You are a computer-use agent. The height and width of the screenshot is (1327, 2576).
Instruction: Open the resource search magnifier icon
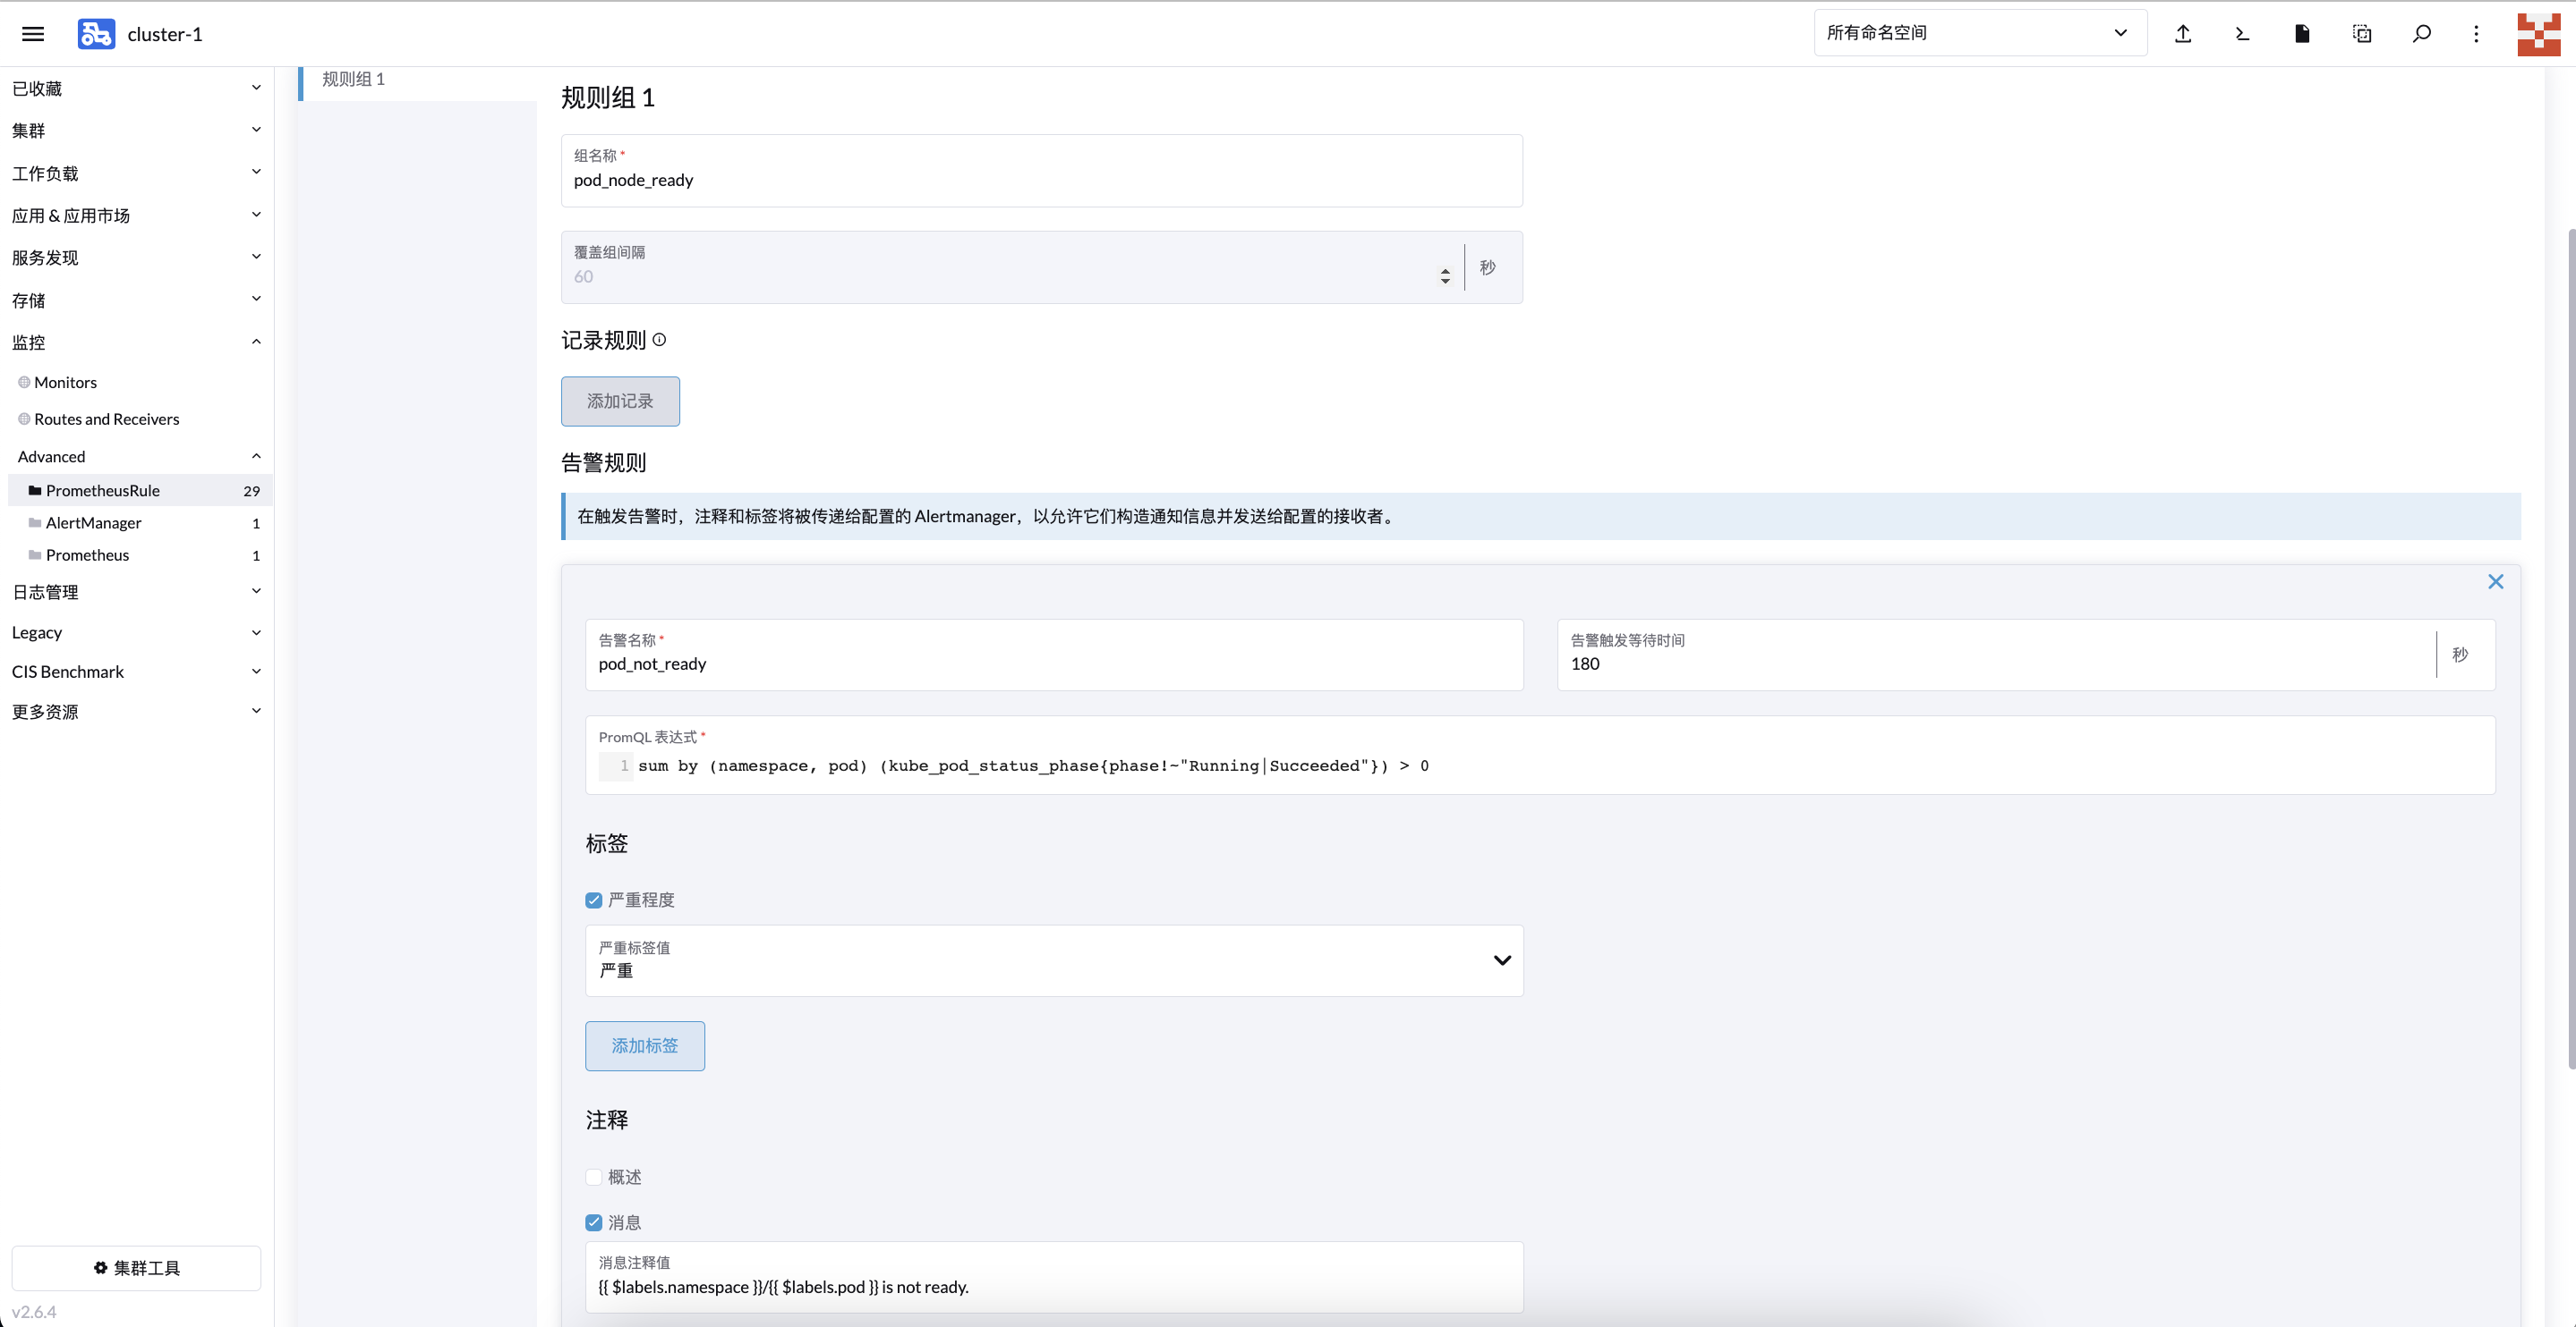2421,34
